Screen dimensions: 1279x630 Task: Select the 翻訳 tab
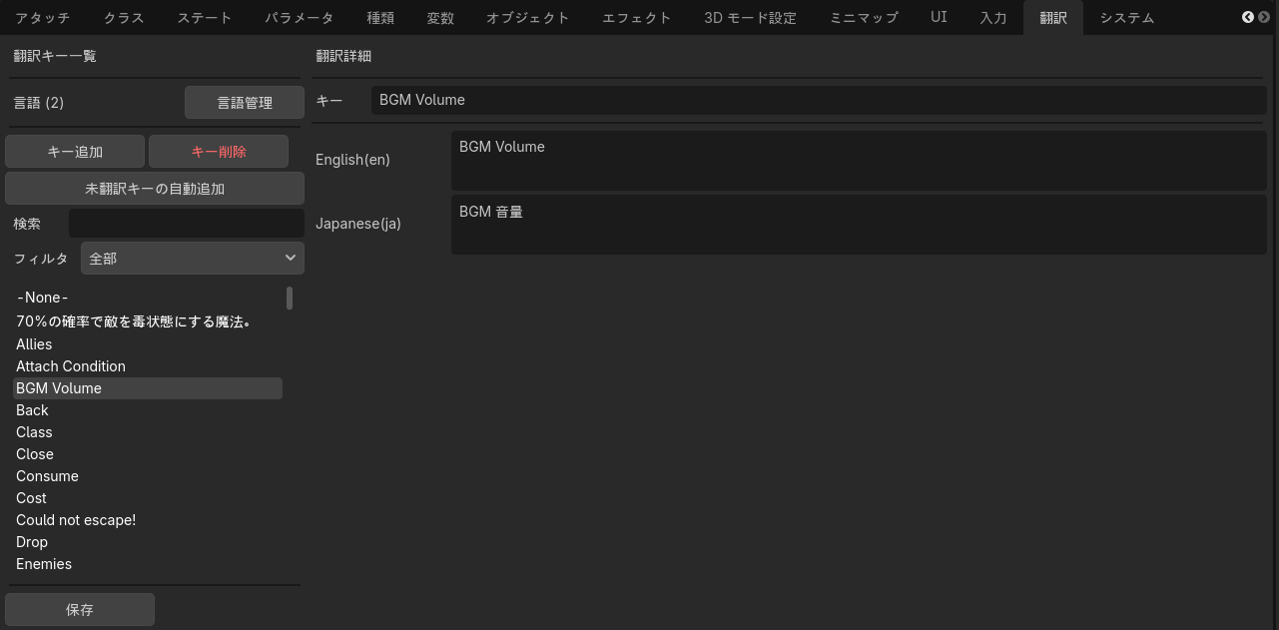click(1053, 17)
